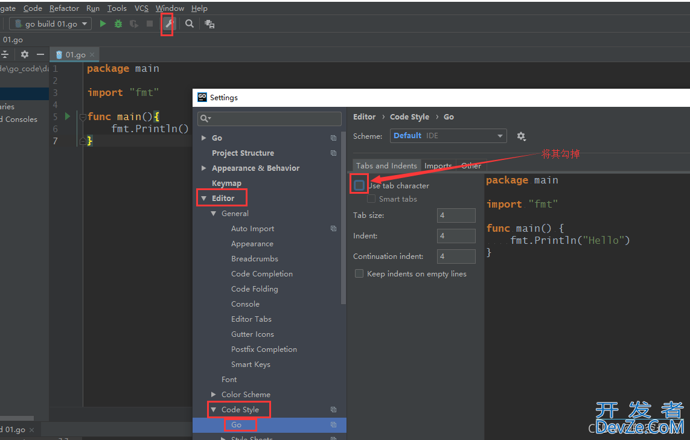The width and height of the screenshot is (690, 440).
Task: Run the go build 01.go configuration
Action: pos(103,24)
